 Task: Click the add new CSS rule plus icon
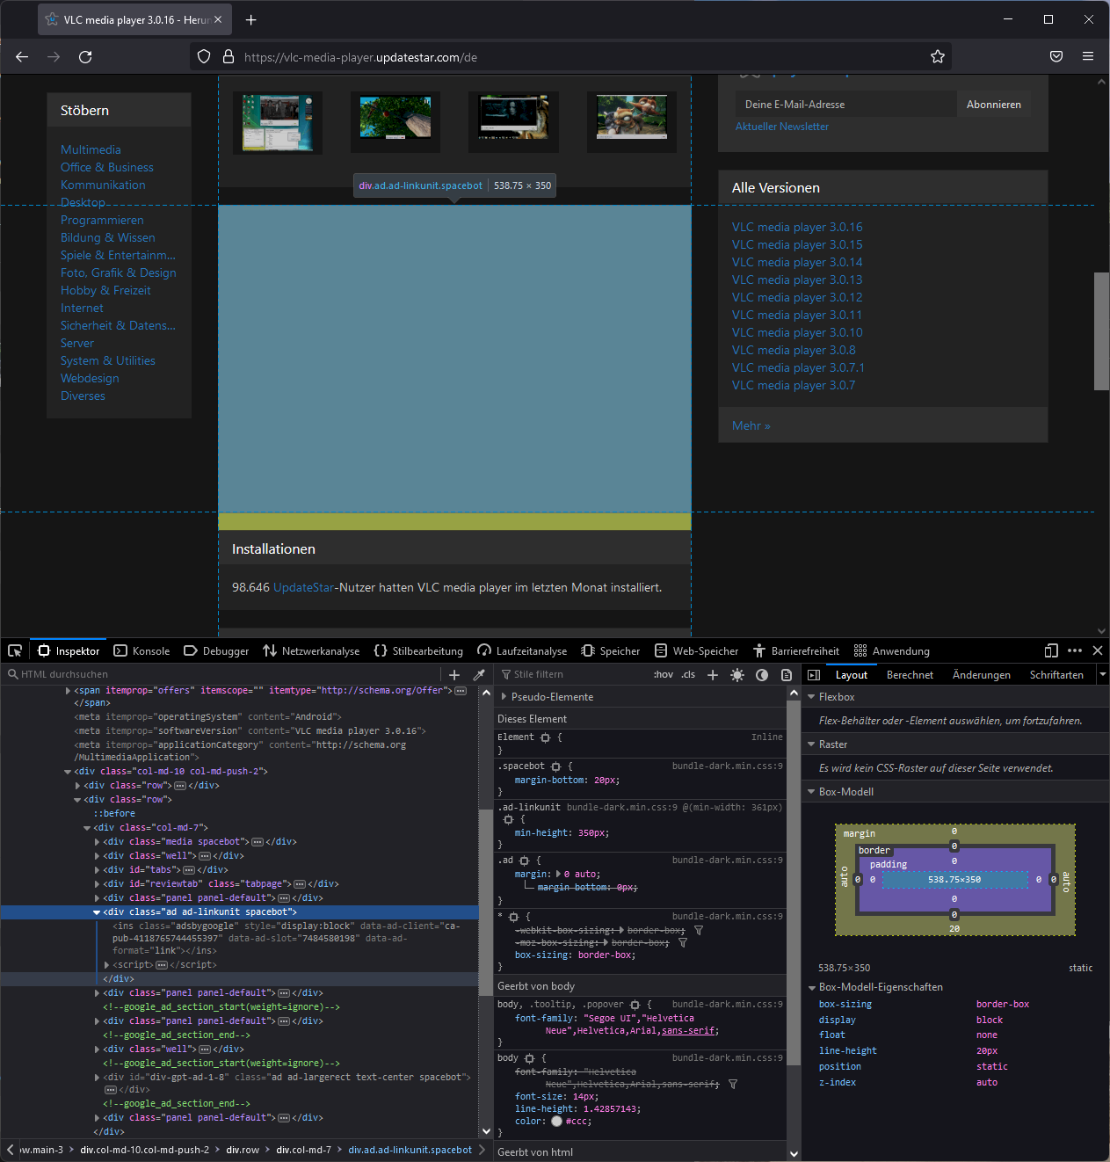point(713,675)
